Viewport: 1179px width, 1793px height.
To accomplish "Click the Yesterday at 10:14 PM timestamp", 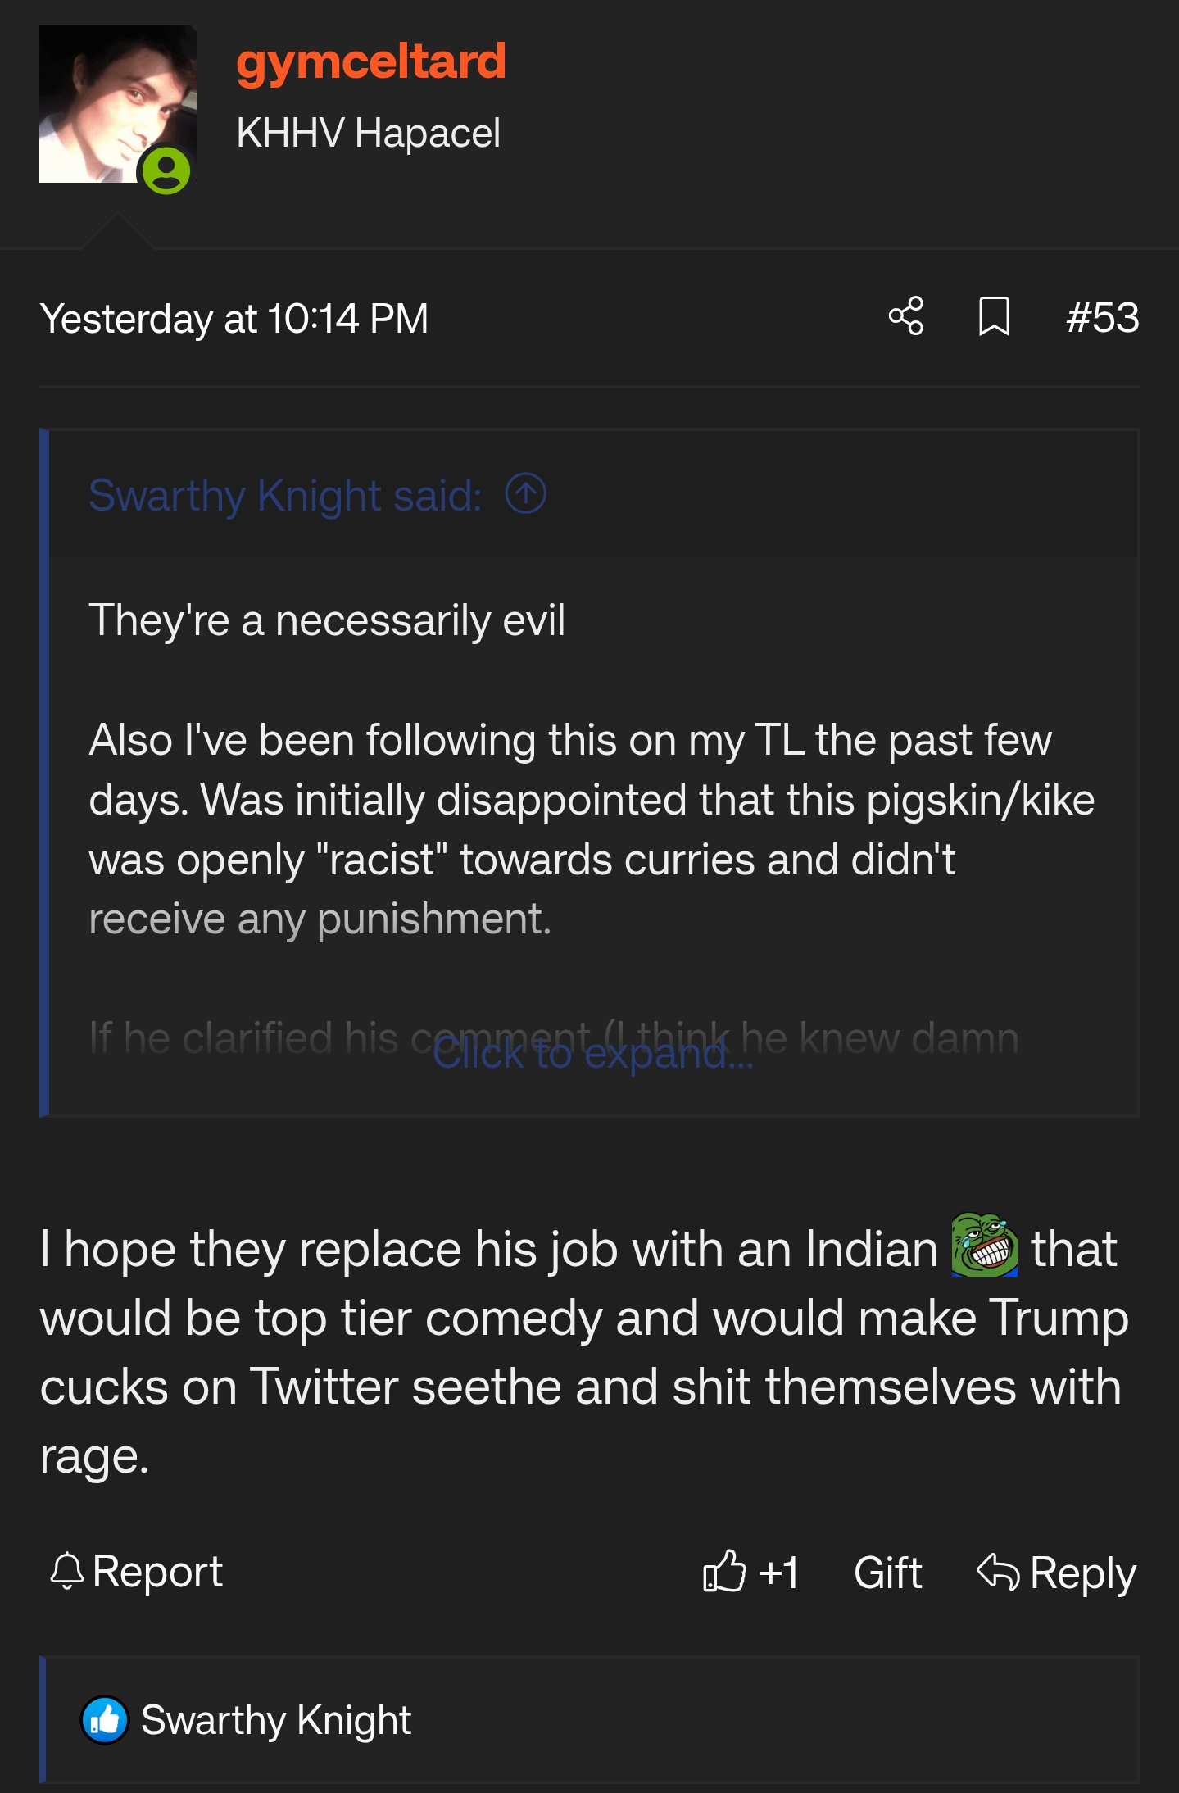I will click(234, 319).
